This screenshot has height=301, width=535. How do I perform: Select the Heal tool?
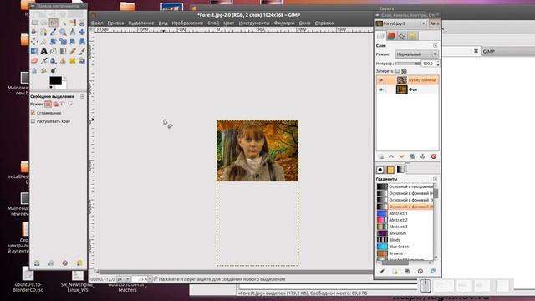pyautogui.click(x=73, y=61)
